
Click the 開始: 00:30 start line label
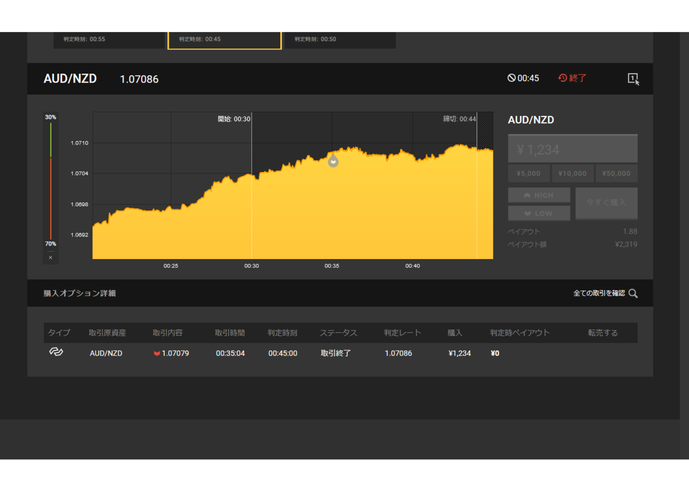point(234,119)
